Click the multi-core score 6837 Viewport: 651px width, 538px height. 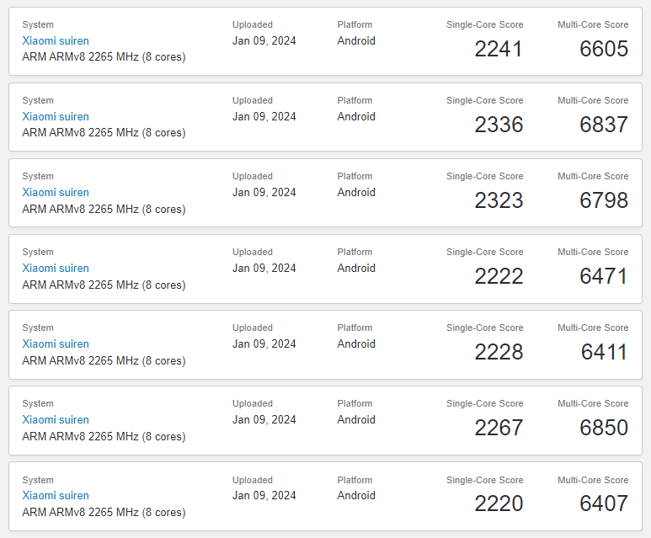604,125
